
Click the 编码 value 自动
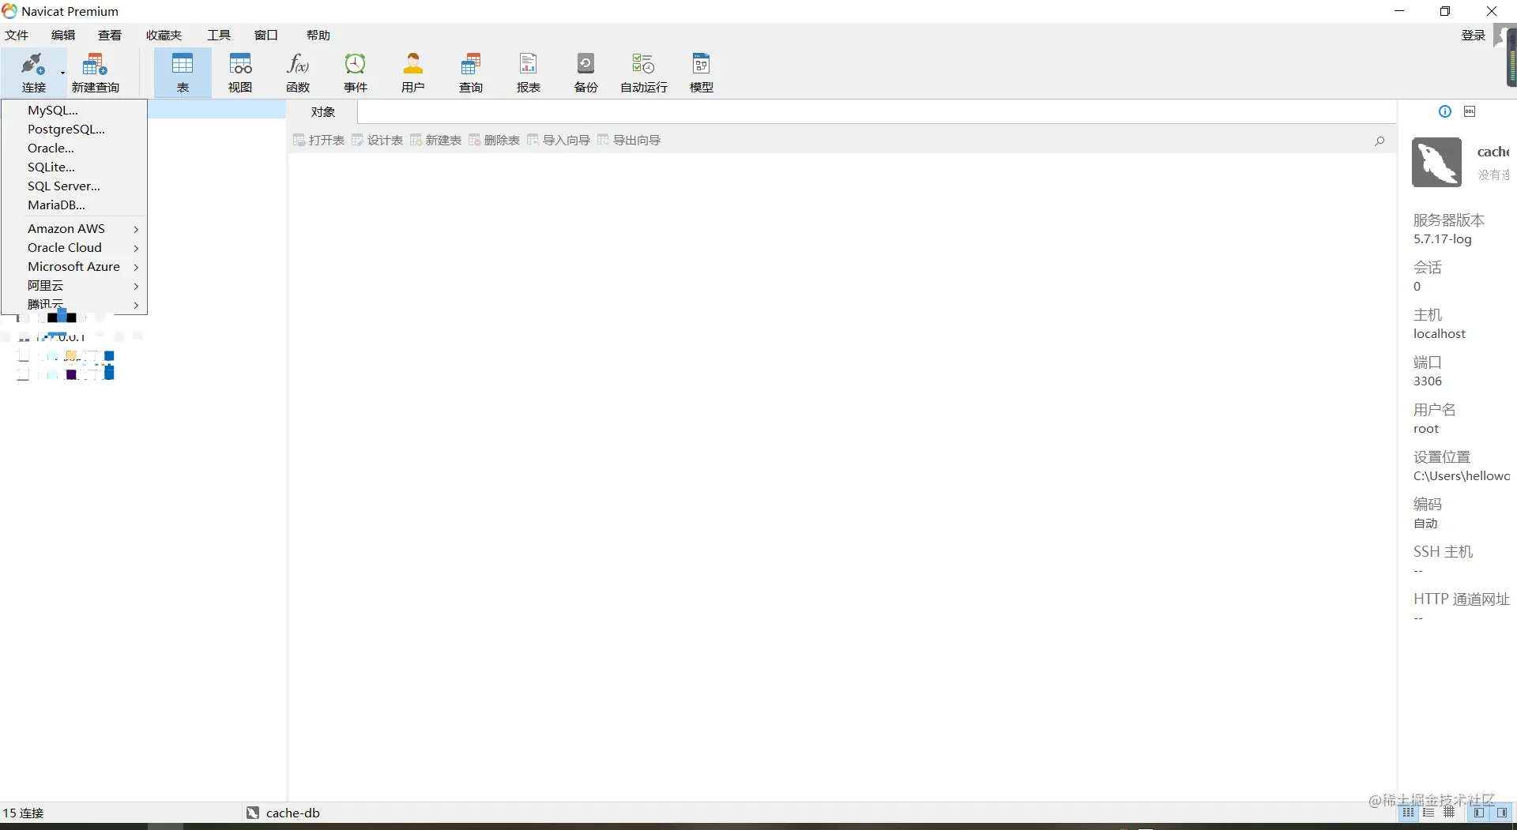click(x=1426, y=524)
